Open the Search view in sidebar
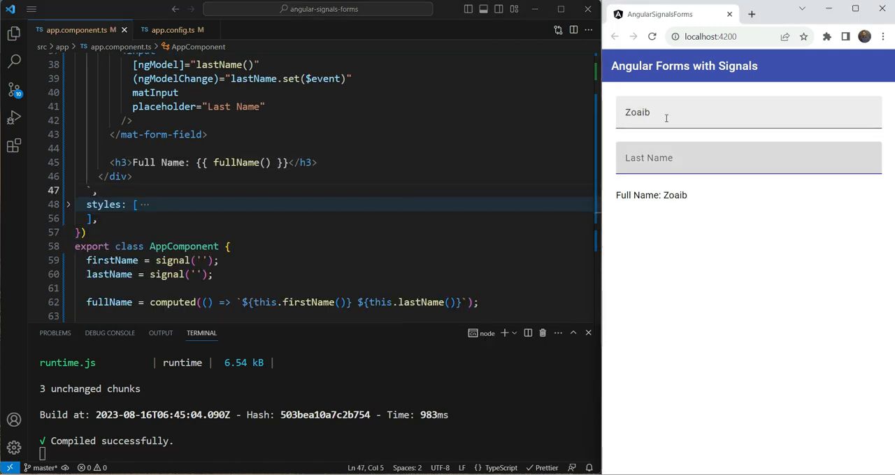The height and width of the screenshot is (475, 895). [14, 61]
